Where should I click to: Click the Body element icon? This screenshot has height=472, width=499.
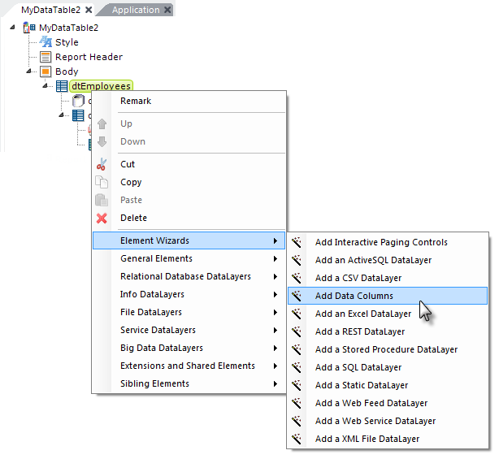click(x=46, y=71)
